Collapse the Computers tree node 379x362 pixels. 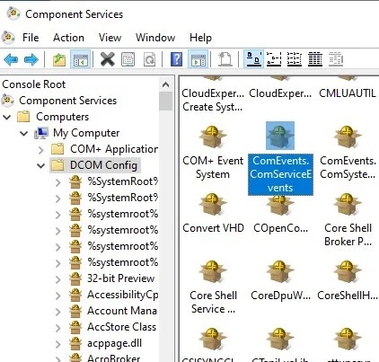[x=7, y=117]
